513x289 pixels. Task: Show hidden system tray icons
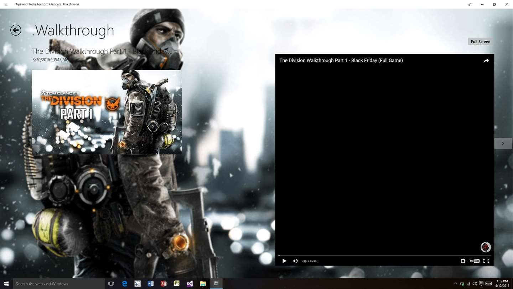pyautogui.click(x=455, y=284)
